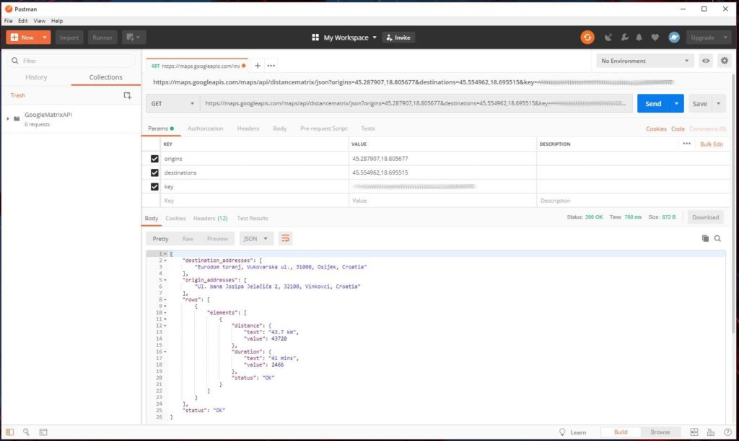
Task: Open the GET method dropdown
Action: [x=173, y=104]
